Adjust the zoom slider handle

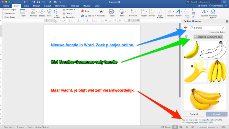(x=207, y=127)
